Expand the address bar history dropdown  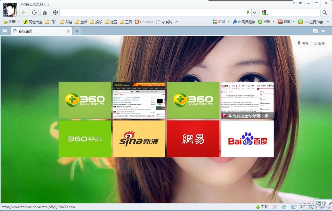pos(254,12)
